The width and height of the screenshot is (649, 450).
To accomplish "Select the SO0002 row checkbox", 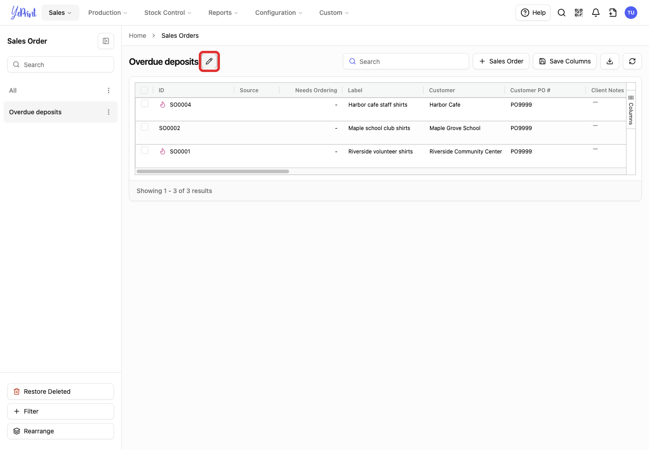I will pos(145,127).
